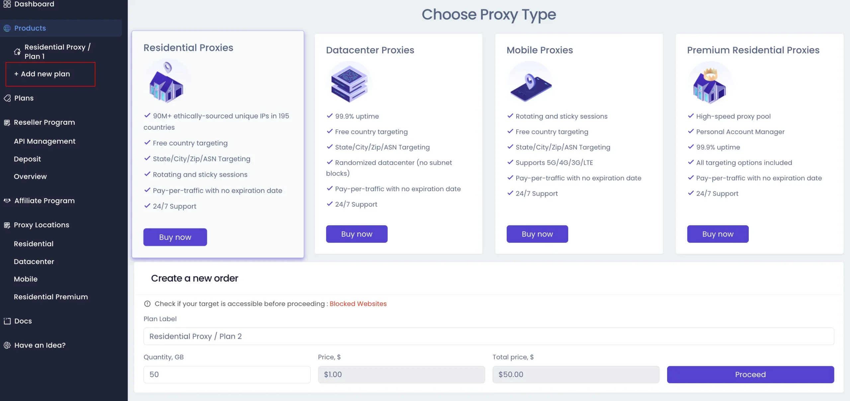Click the Mobile Proxies phone illustration
Image resolution: width=850 pixels, height=401 pixels.
(x=530, y=82)
